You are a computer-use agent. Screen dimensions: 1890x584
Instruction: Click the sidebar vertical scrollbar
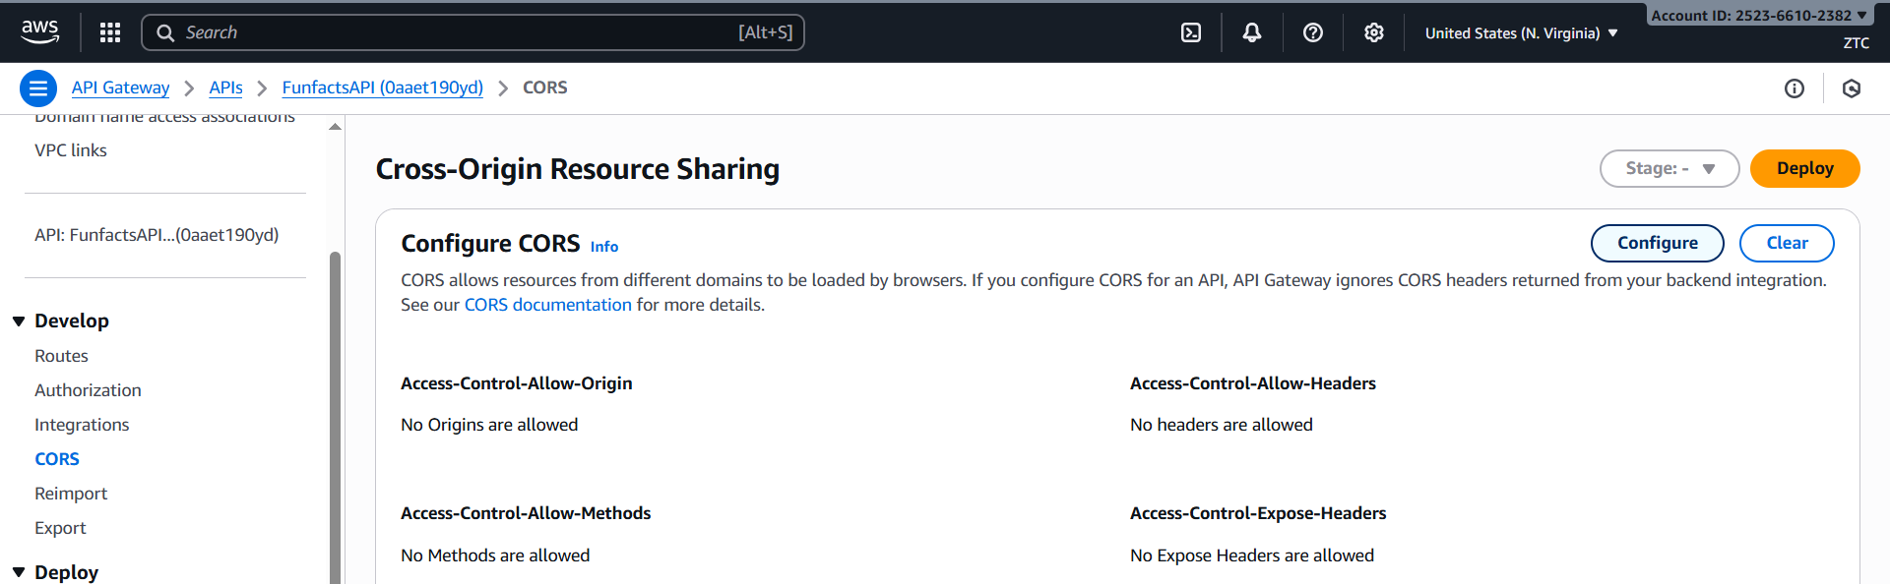(335, 413)
